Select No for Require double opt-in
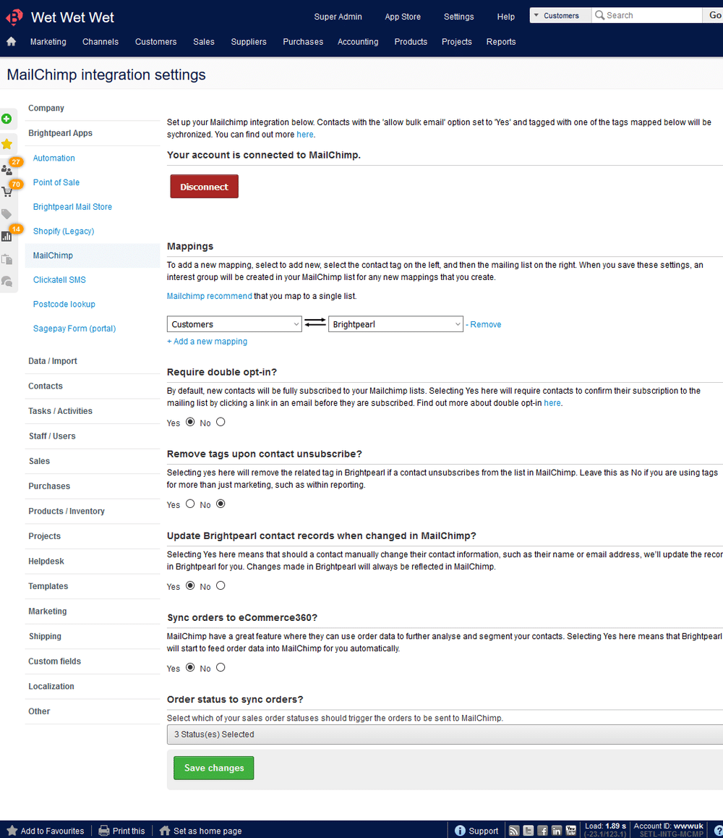 (221, 422)
